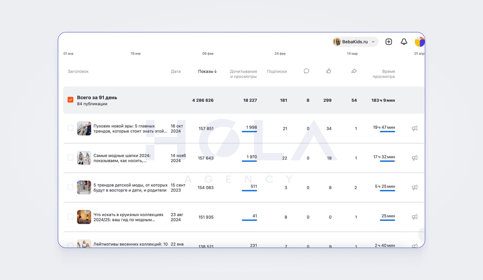Viewport: 483px width, 280px height.
Task: Click the 14 мар timeline date label
Action: coord(352,54)
